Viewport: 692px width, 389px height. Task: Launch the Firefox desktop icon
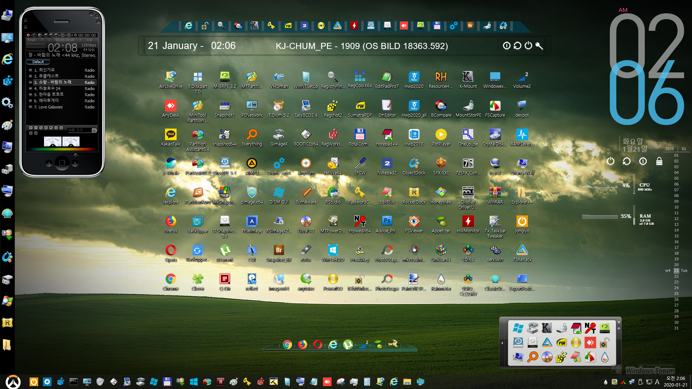170,224
